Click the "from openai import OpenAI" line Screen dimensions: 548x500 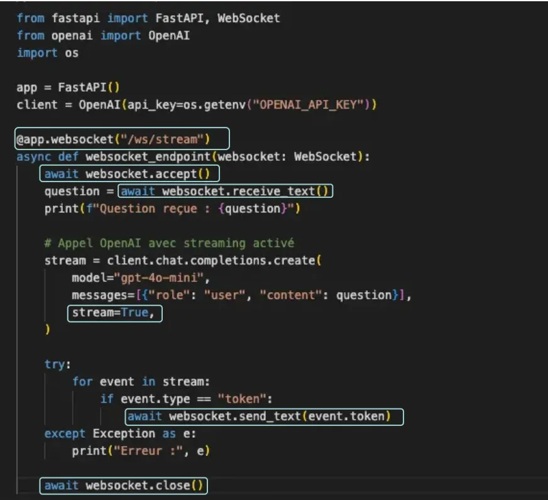click(x=103, y=35)
